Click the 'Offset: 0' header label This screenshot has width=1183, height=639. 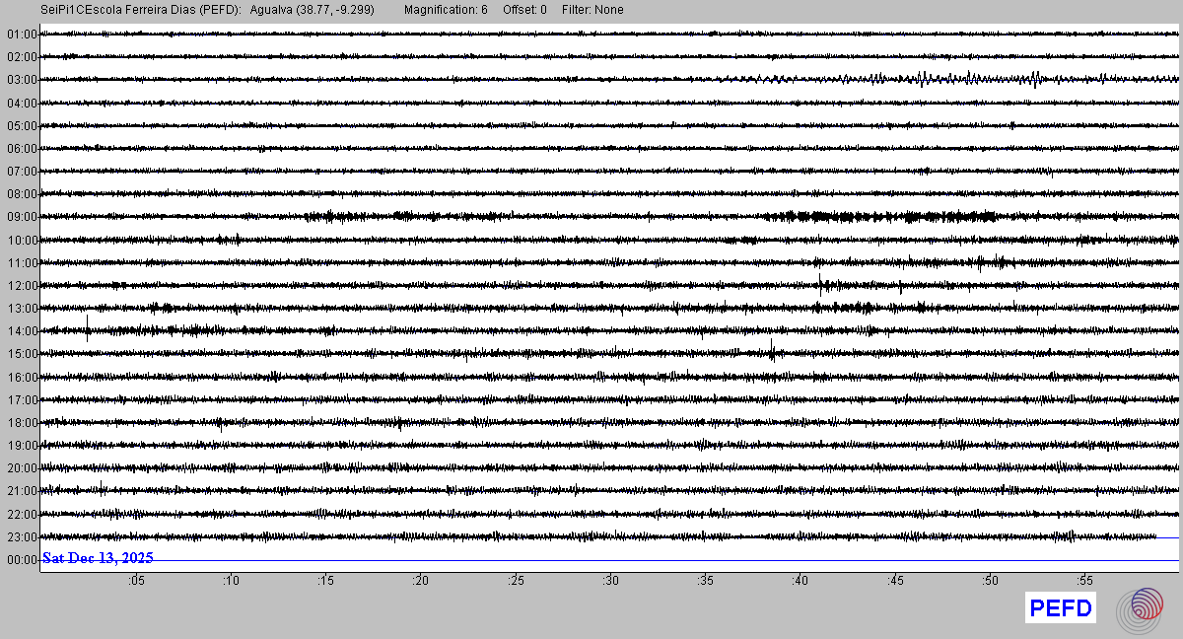click(x=524, y=10)
